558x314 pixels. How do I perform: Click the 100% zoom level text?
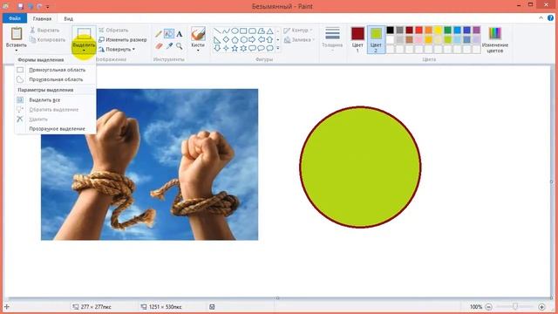[476, 306]
